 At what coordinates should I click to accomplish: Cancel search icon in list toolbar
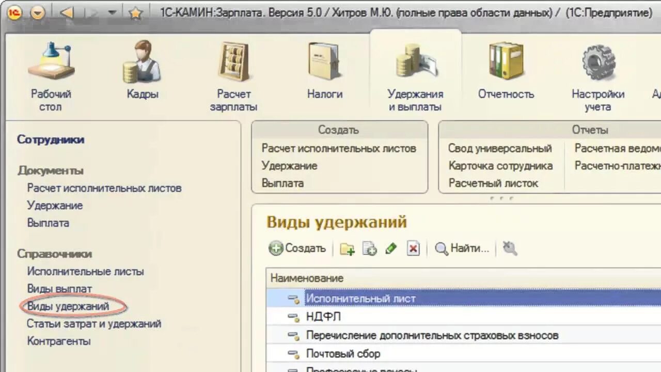tap(510, 249)
